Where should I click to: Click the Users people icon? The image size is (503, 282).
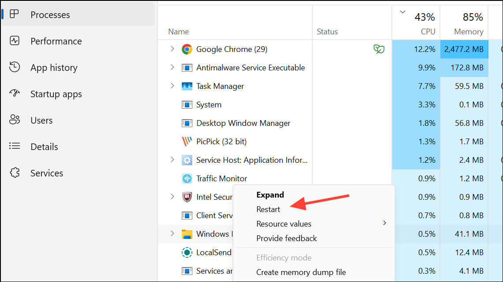15,120
